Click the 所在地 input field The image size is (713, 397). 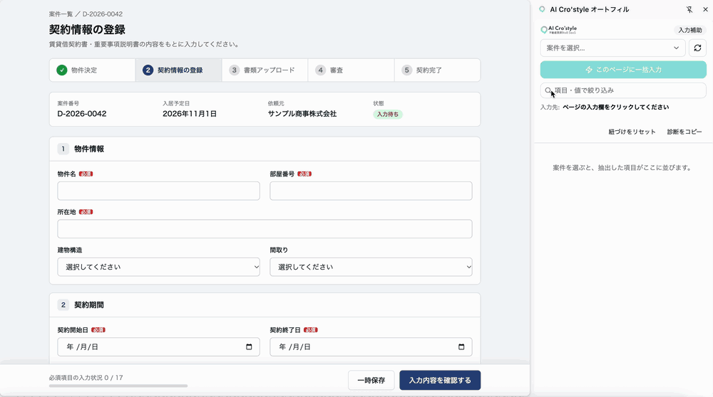265,229
